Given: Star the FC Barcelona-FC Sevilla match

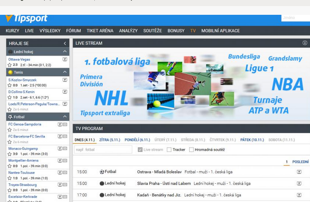Looking at the screenshot, I should pyautogui.click(x=10, y=142).
